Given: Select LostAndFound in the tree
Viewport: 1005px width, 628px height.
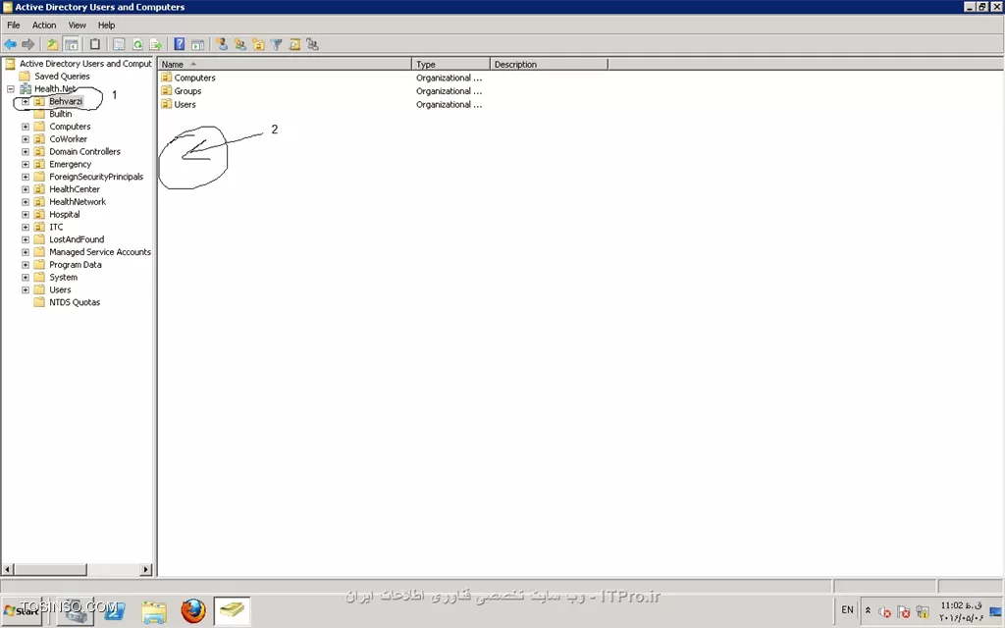Looking at the screenshot, I should (77, 239).
